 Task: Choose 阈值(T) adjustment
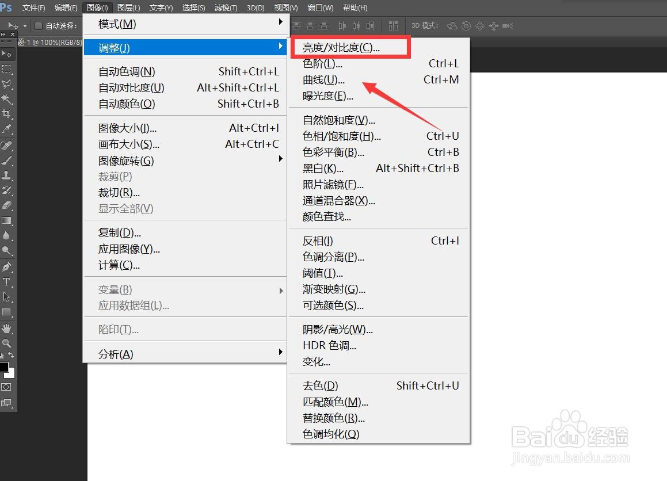pos(379,273)
